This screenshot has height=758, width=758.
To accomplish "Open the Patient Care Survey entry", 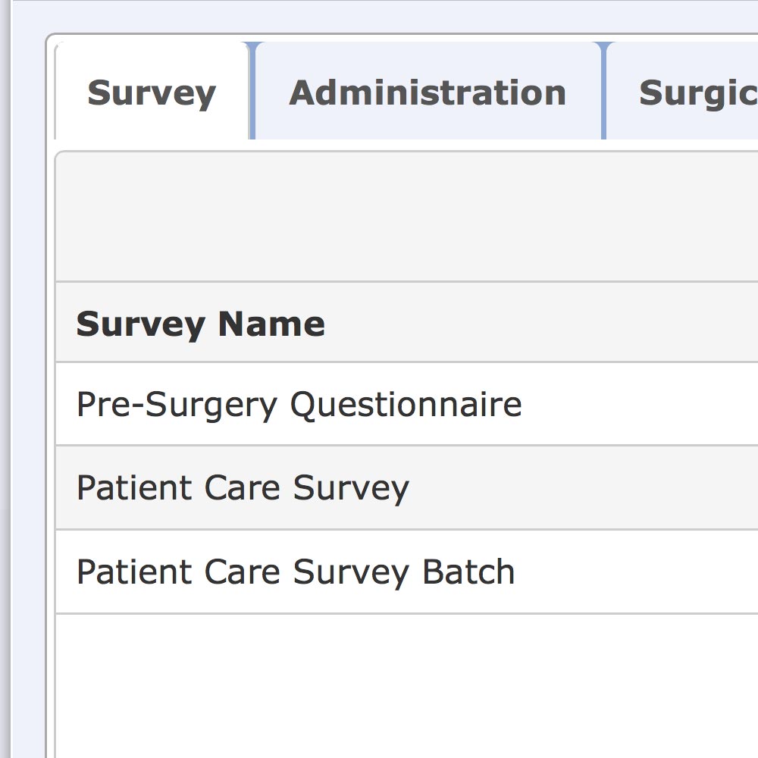I will point(243,487).
